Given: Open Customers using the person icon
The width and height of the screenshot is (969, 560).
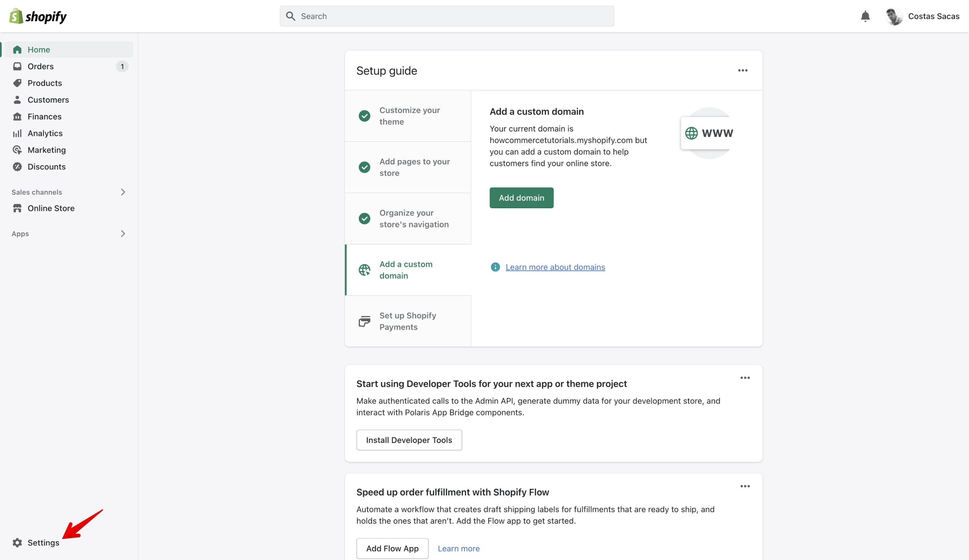Looking at the screenshot, I should pyautogui.click(x=17, y=100).
